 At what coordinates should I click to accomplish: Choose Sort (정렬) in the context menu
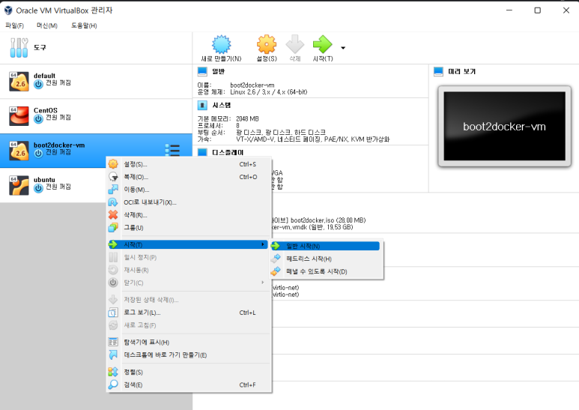coord(189,372)
